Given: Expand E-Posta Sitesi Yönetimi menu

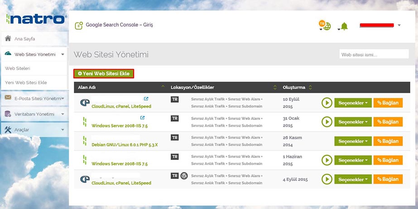Looking at the screenshot, I should point(35,98).
